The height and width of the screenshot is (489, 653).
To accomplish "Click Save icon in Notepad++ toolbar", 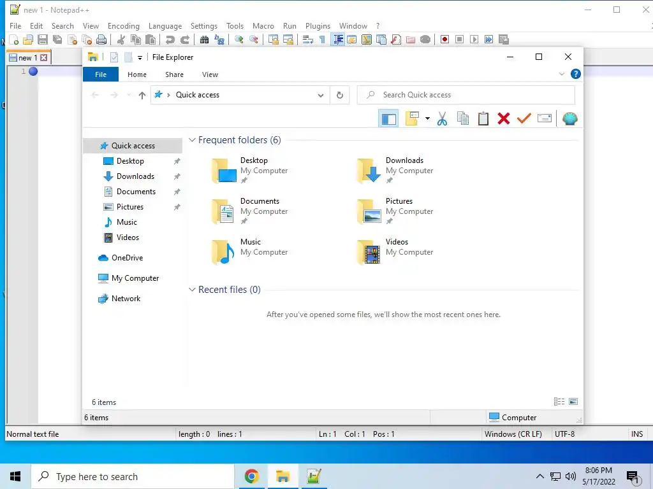I will pos(43,40).
